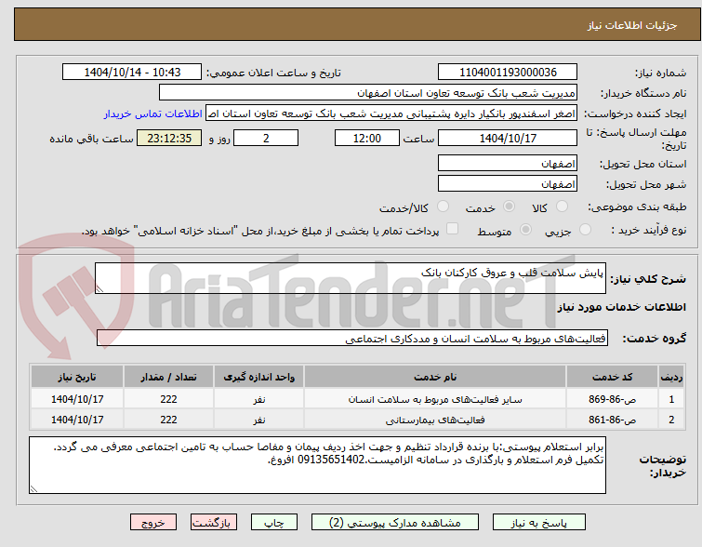The width and height of the screenshot is (702, 547).
Task: Click the delivery city field اصفهان
Action: 508,183
